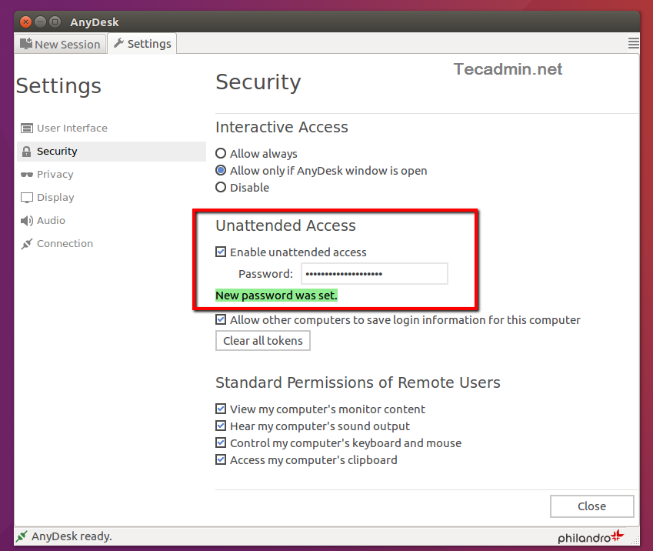Screen dimensions: 653x551
Task: Click the New Session monitor icon
Action: pyautogui.click(x=26, y=43)
